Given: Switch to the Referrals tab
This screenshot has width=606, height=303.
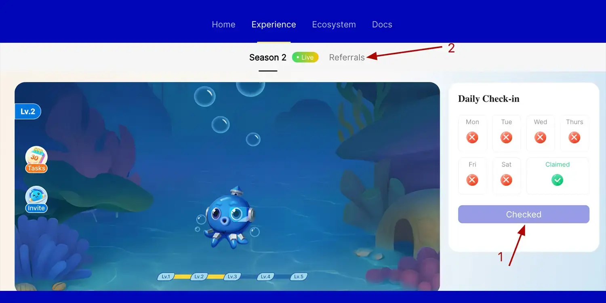Looking at the screenshot, I should (x=347, y=57).
